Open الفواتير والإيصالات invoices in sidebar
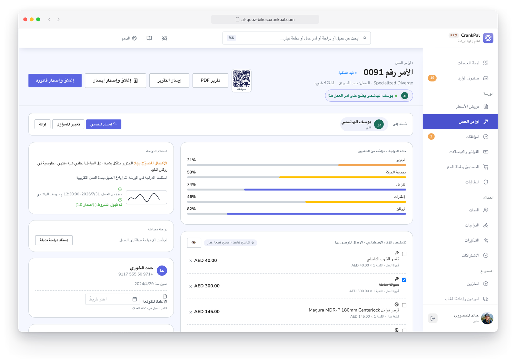Viewport: 516px width, 364px height. pos(460,152)
